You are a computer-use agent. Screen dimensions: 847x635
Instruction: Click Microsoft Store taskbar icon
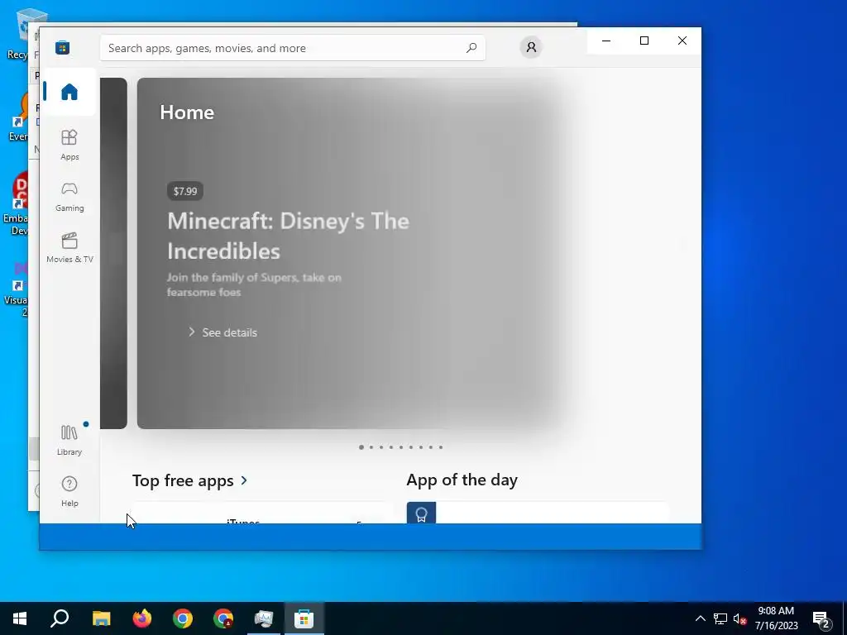(304, 618)
